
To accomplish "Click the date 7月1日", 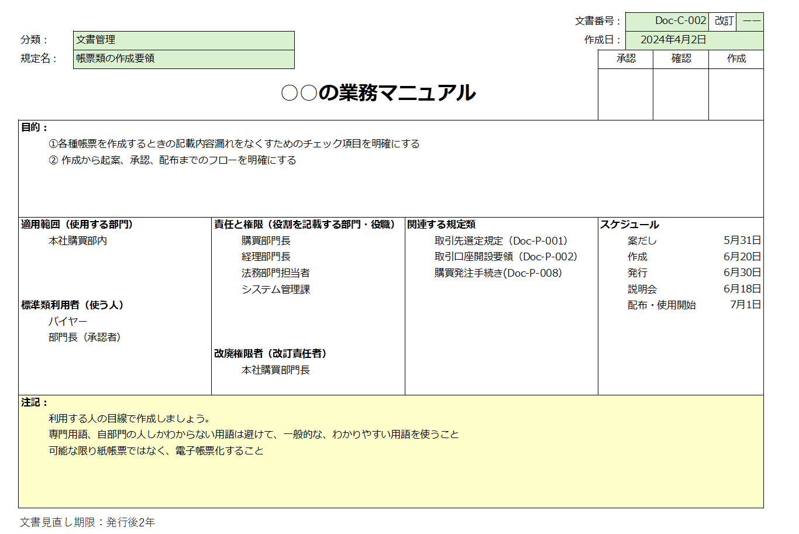I will (x=746, y=305).
